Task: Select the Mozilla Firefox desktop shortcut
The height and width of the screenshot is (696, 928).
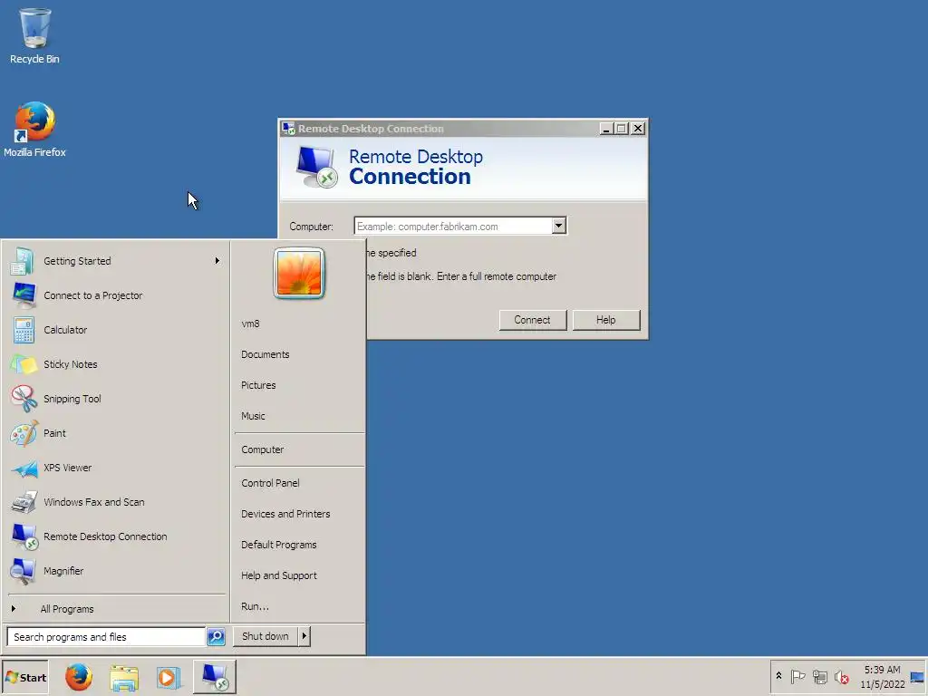Action: point(34,129)
